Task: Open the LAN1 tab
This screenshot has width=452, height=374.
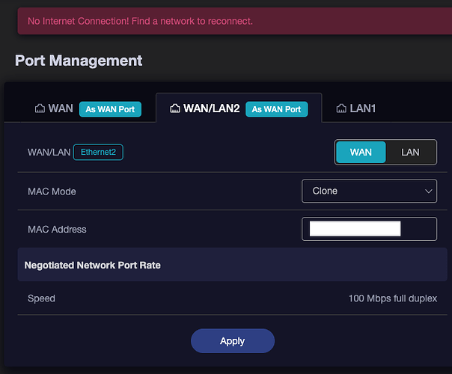Action: tap(362, 109)
